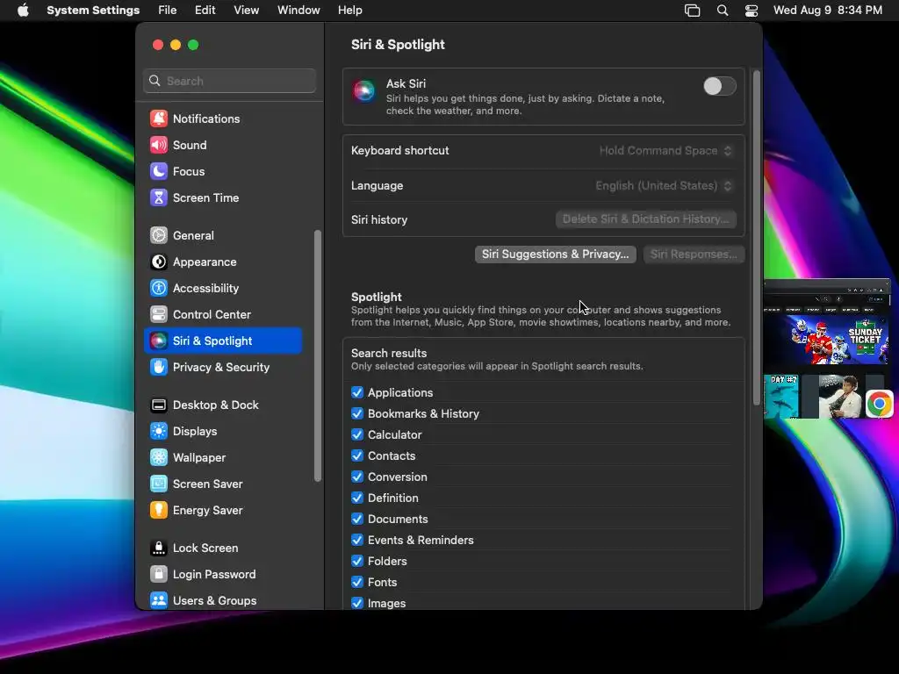Open the Window menu

pyautogui.click(x=298, y=11)
